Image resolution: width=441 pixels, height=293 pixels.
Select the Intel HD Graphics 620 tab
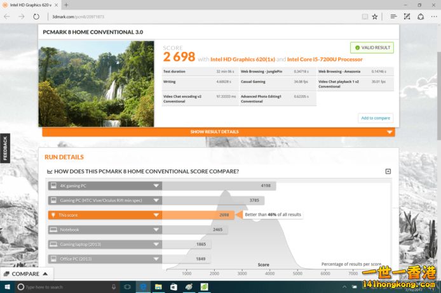(30, 5)
